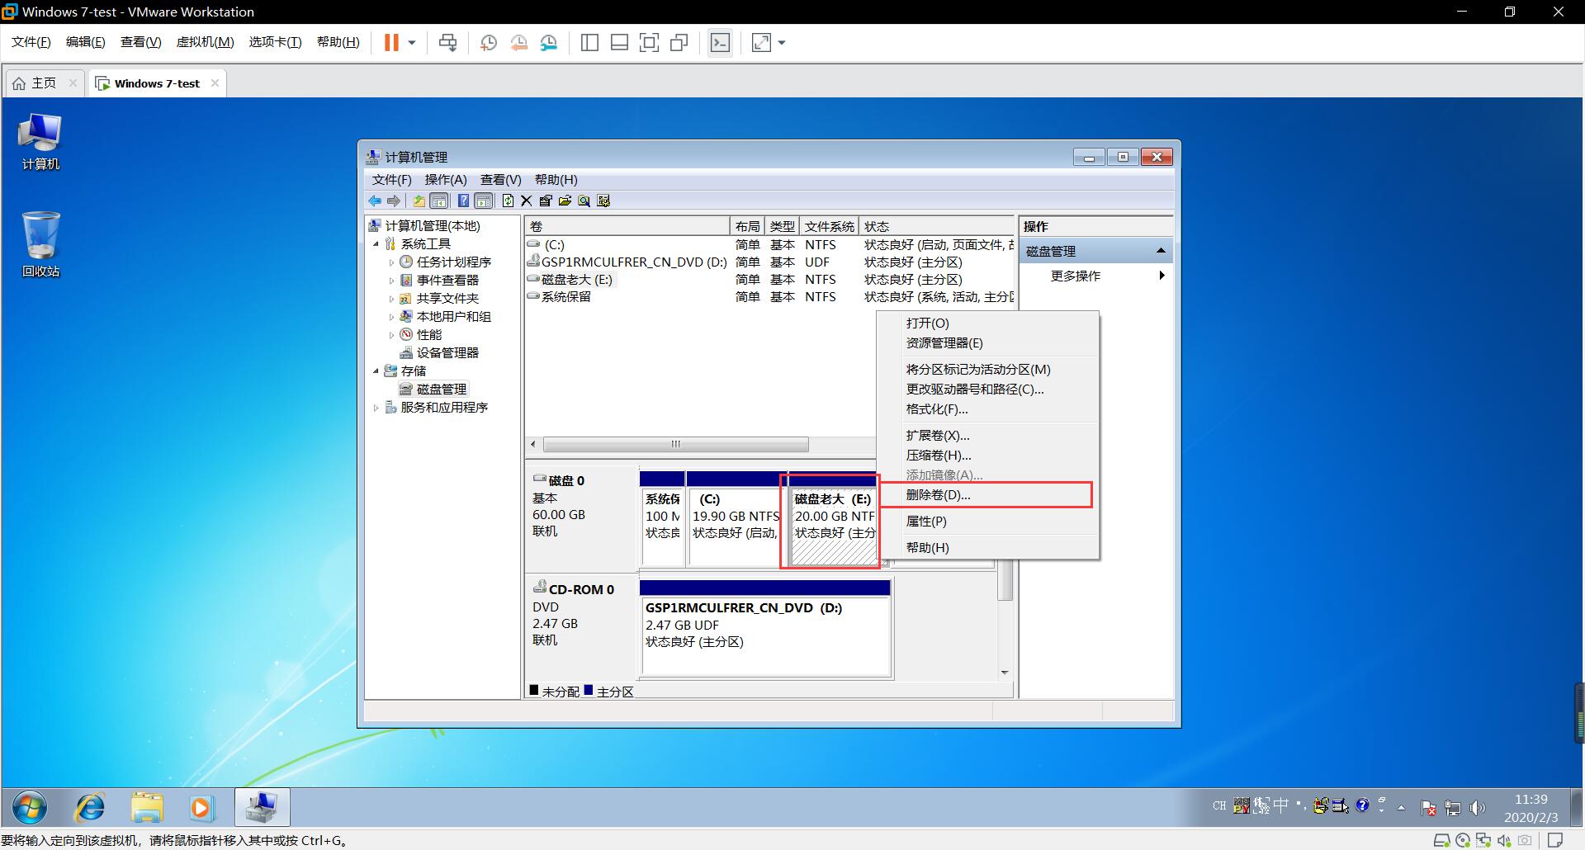Open the VMware 虚拟机(M) menu
This screenshot has width=1585, height=850.
[x=205, y=42]
